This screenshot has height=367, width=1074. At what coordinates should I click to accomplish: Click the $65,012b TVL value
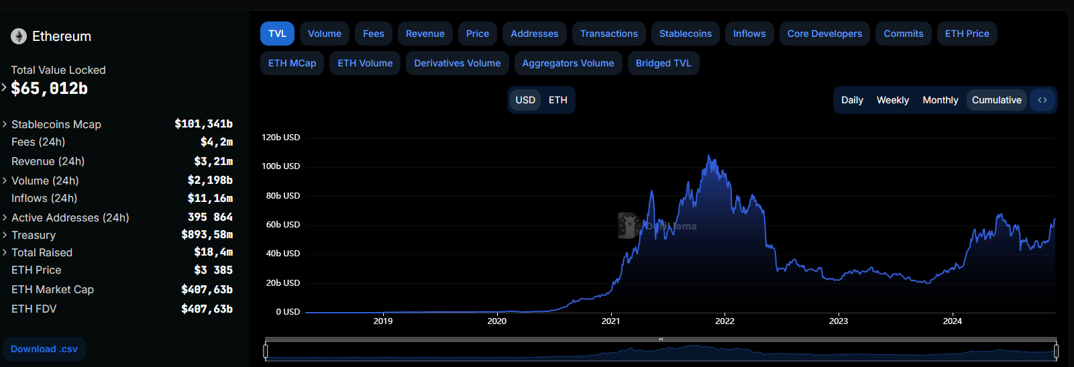[49, 89]
